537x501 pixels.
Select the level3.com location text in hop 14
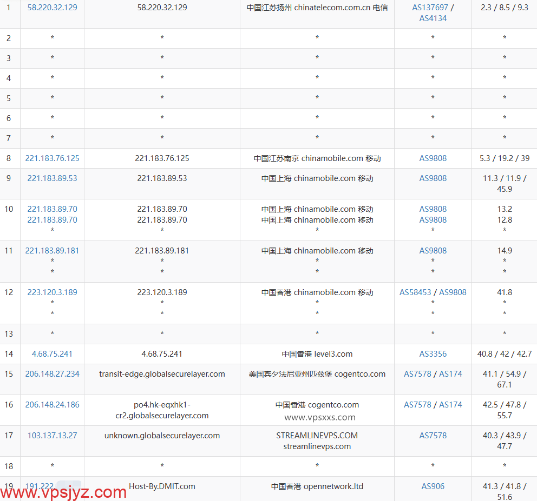[x=317, y=354]
